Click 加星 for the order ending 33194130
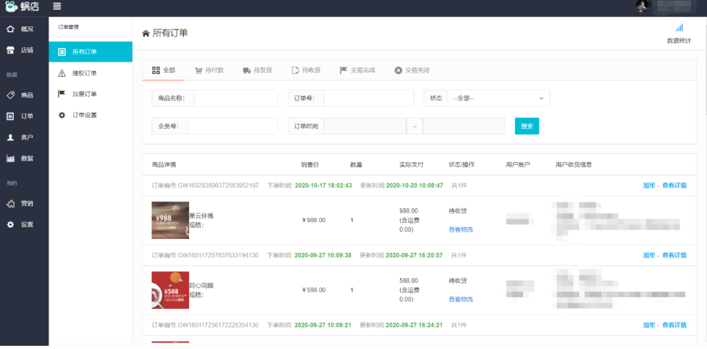707x349 pixels. [649, 255]
